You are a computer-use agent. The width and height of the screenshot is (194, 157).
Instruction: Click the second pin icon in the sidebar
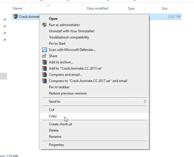5,26
